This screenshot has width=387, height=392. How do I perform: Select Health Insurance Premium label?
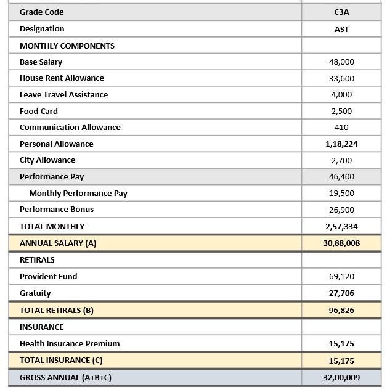coord(70,343)
